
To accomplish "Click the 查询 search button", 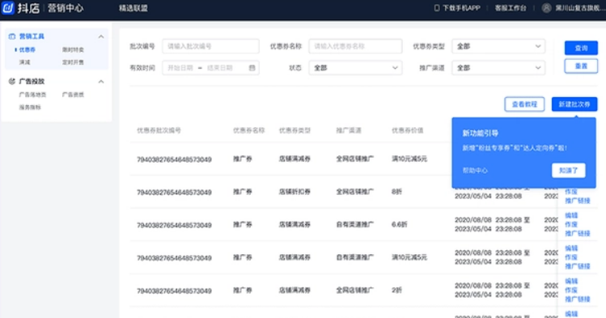I will (581, 48).
